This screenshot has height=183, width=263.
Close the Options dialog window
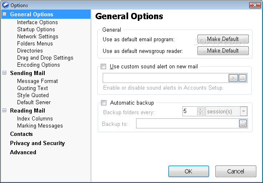[x=255, y=5]
